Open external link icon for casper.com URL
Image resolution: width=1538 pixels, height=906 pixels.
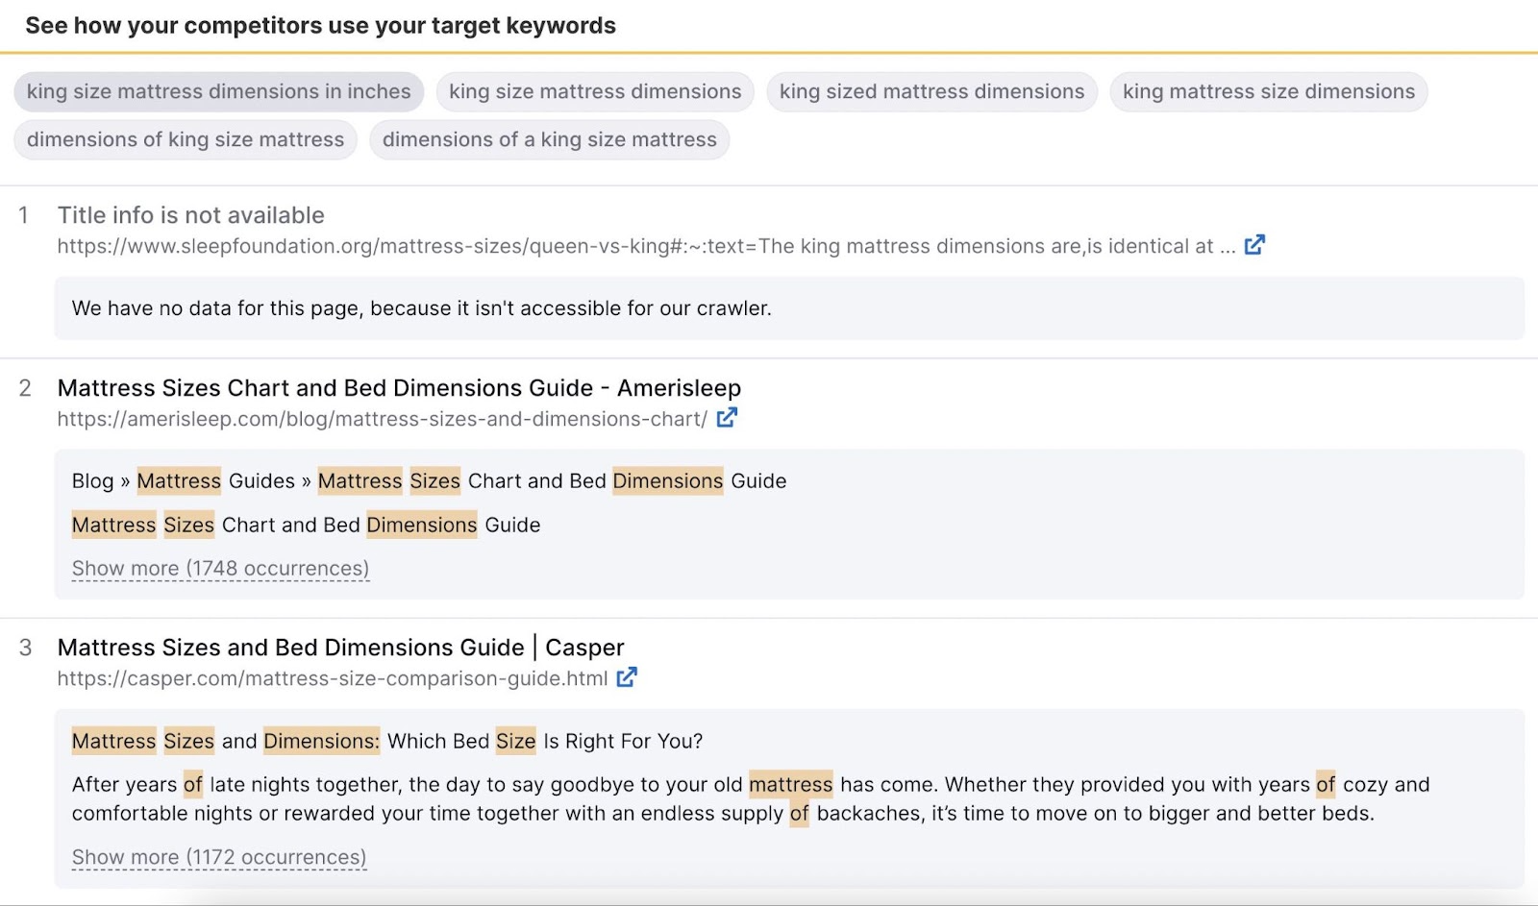pyautogui.click(x=627, y=677)
